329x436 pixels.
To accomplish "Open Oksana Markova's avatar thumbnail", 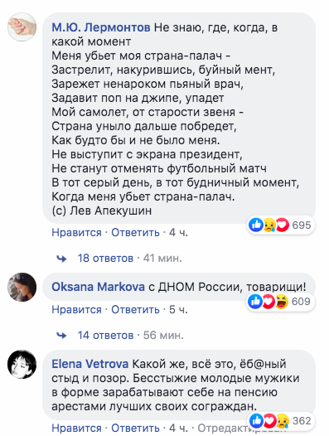I will [22, 287].
